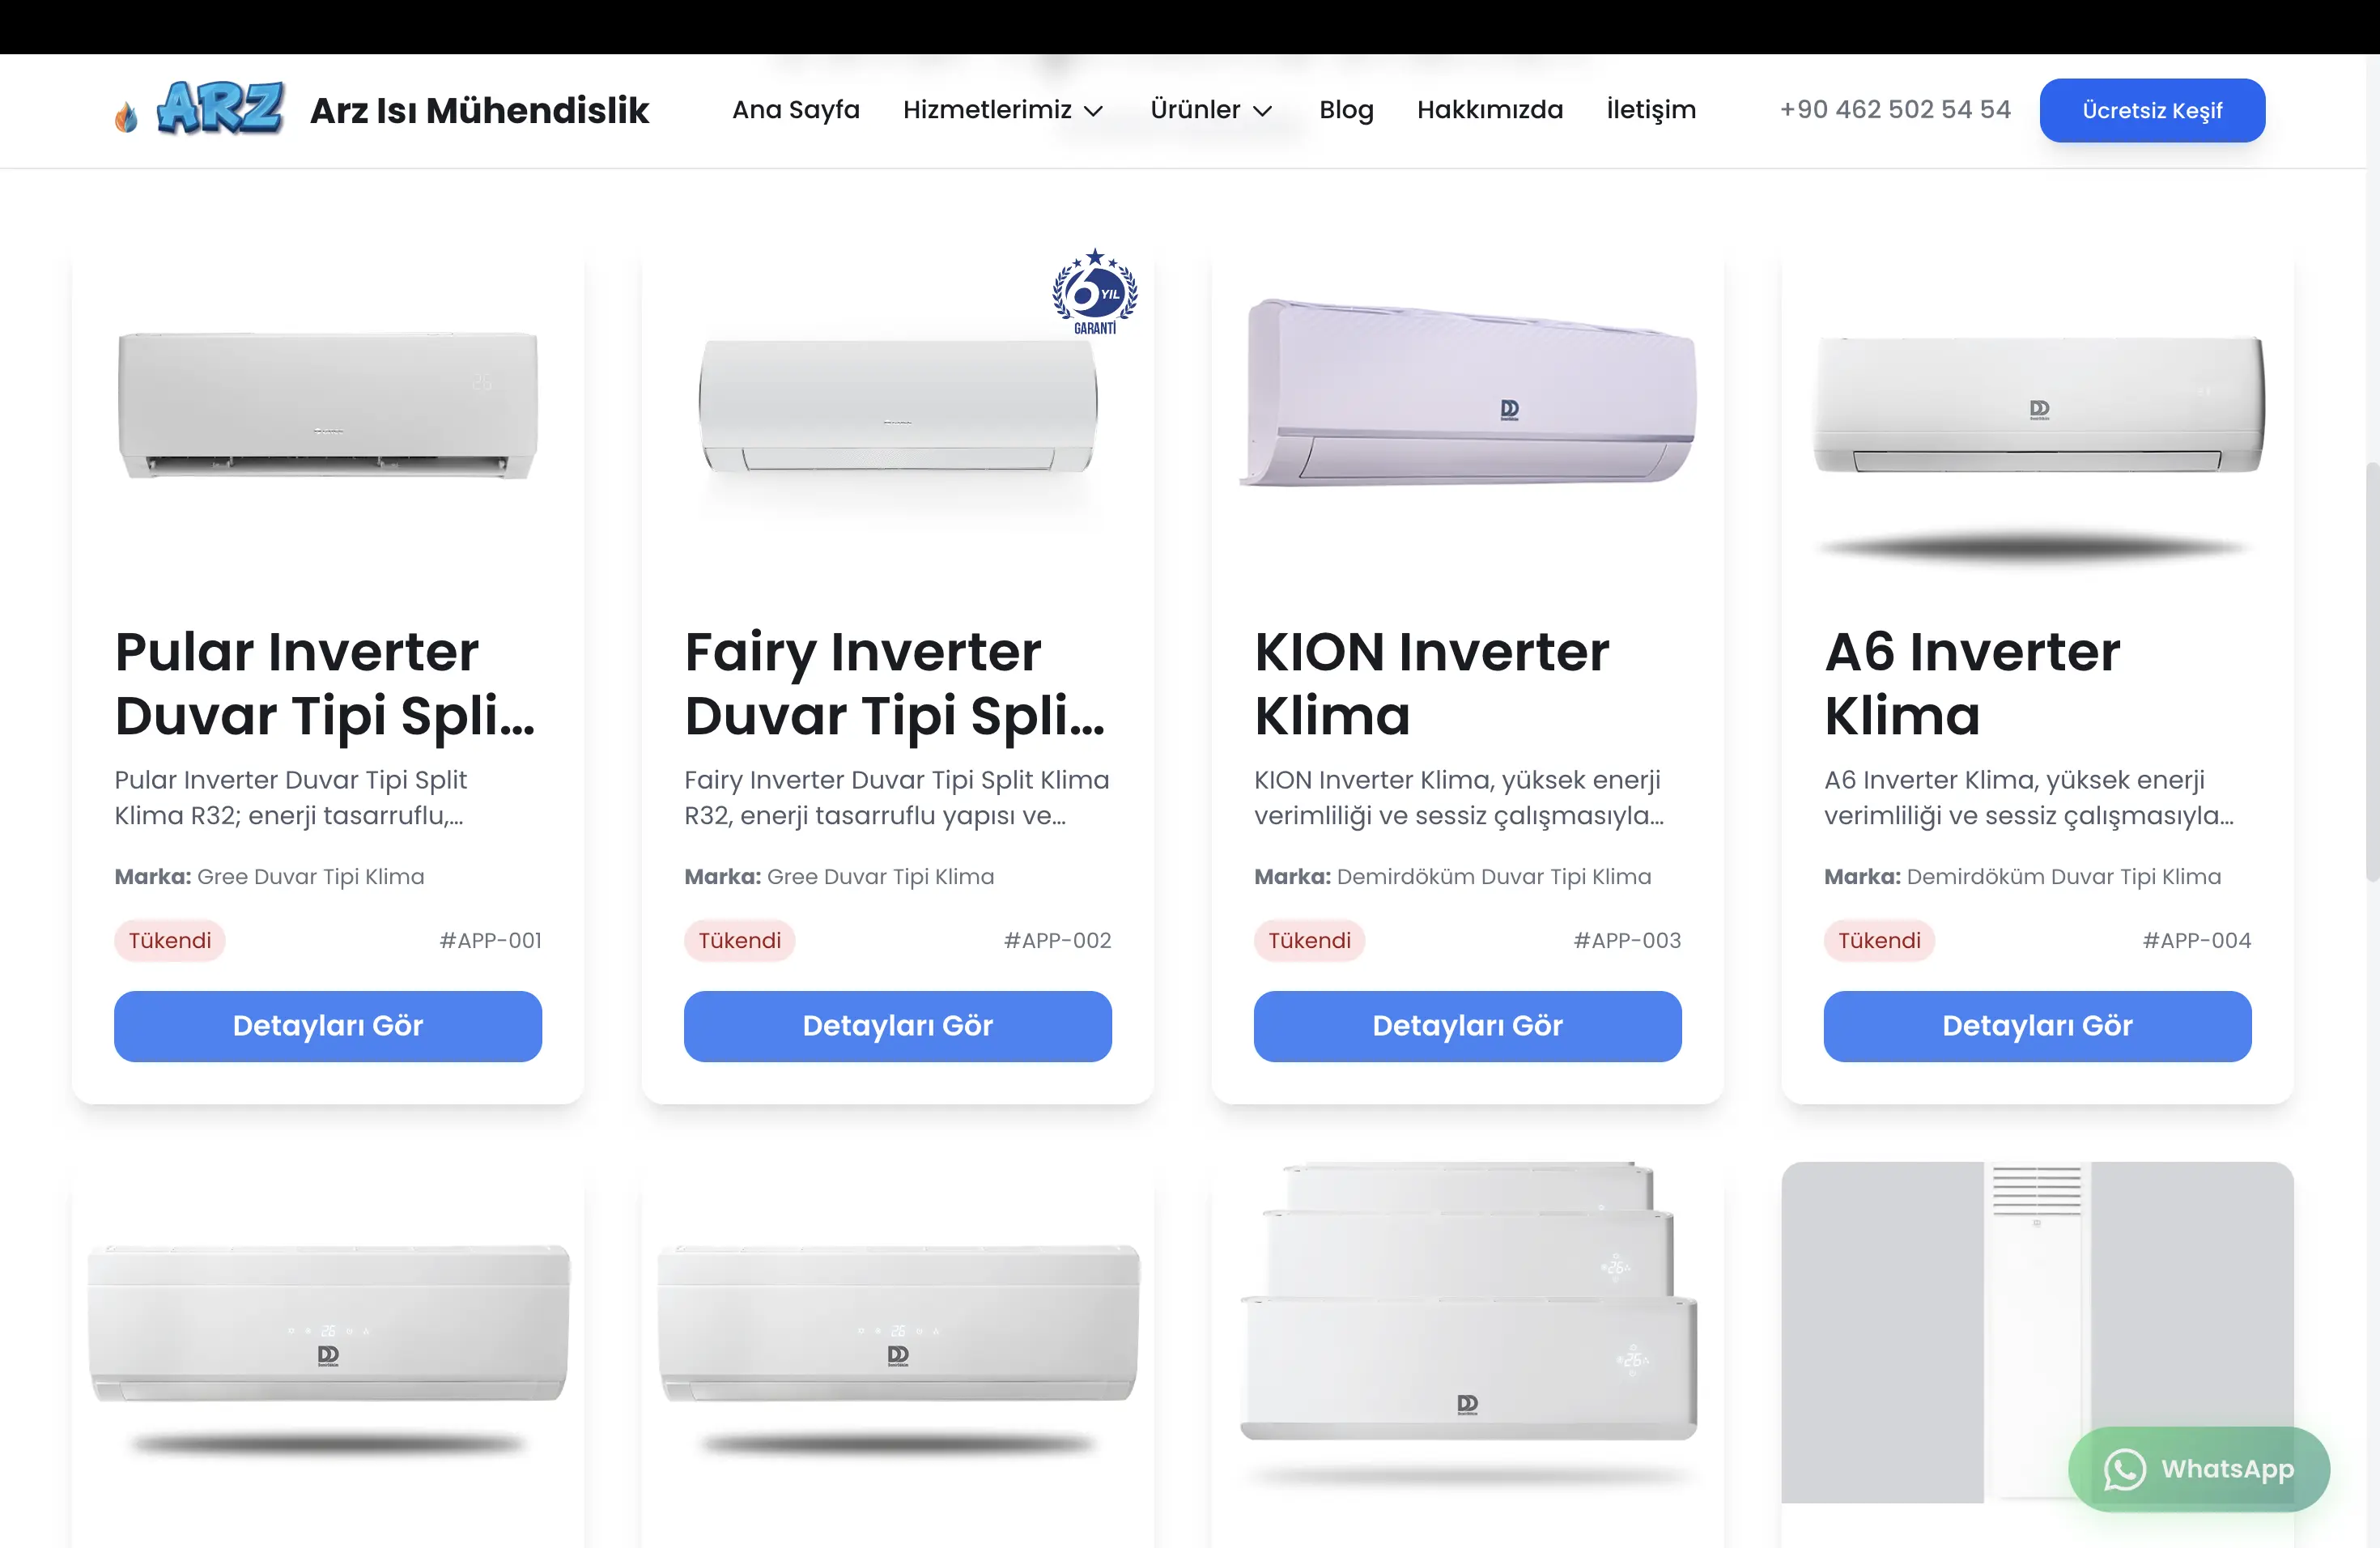
Task: Click the KION Inverter Klima product image
Action: pos(1468,392)
